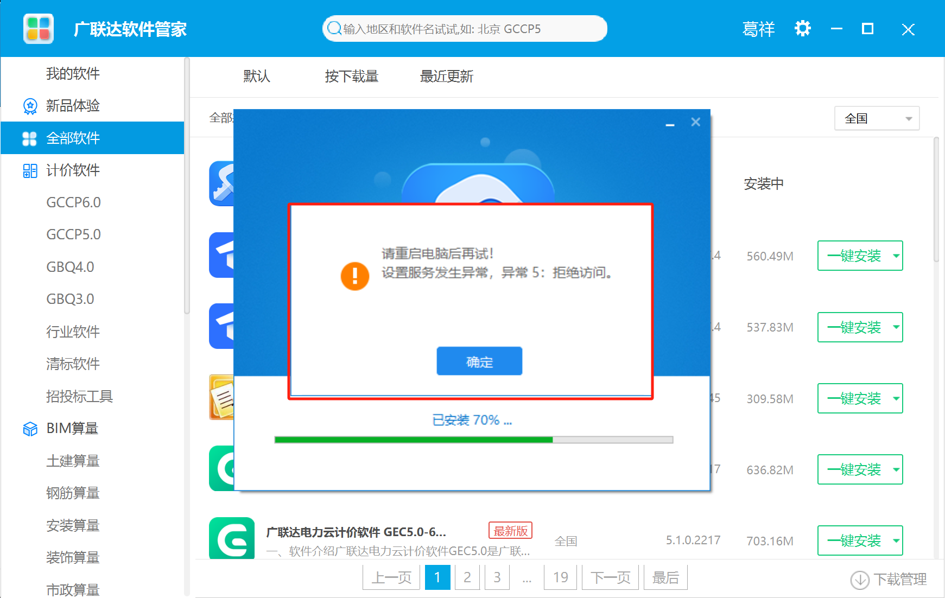
Task: Click the orange warning exclamation icon
Action: pos(354,276)
